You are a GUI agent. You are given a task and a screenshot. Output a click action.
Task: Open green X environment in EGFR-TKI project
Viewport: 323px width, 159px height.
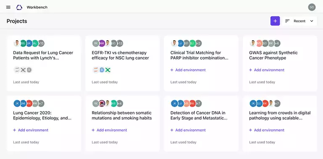108,70
